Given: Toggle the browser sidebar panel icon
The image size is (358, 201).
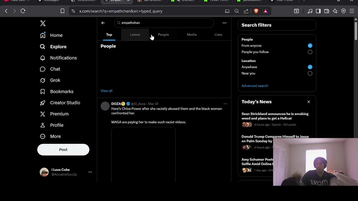Looking at the screenshot, I should pyautogui.click(x=318, y=11).
